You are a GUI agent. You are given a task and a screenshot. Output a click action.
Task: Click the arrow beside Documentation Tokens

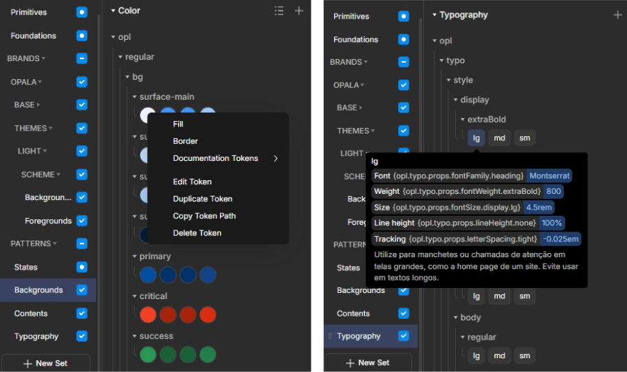[x=276, y=158]
